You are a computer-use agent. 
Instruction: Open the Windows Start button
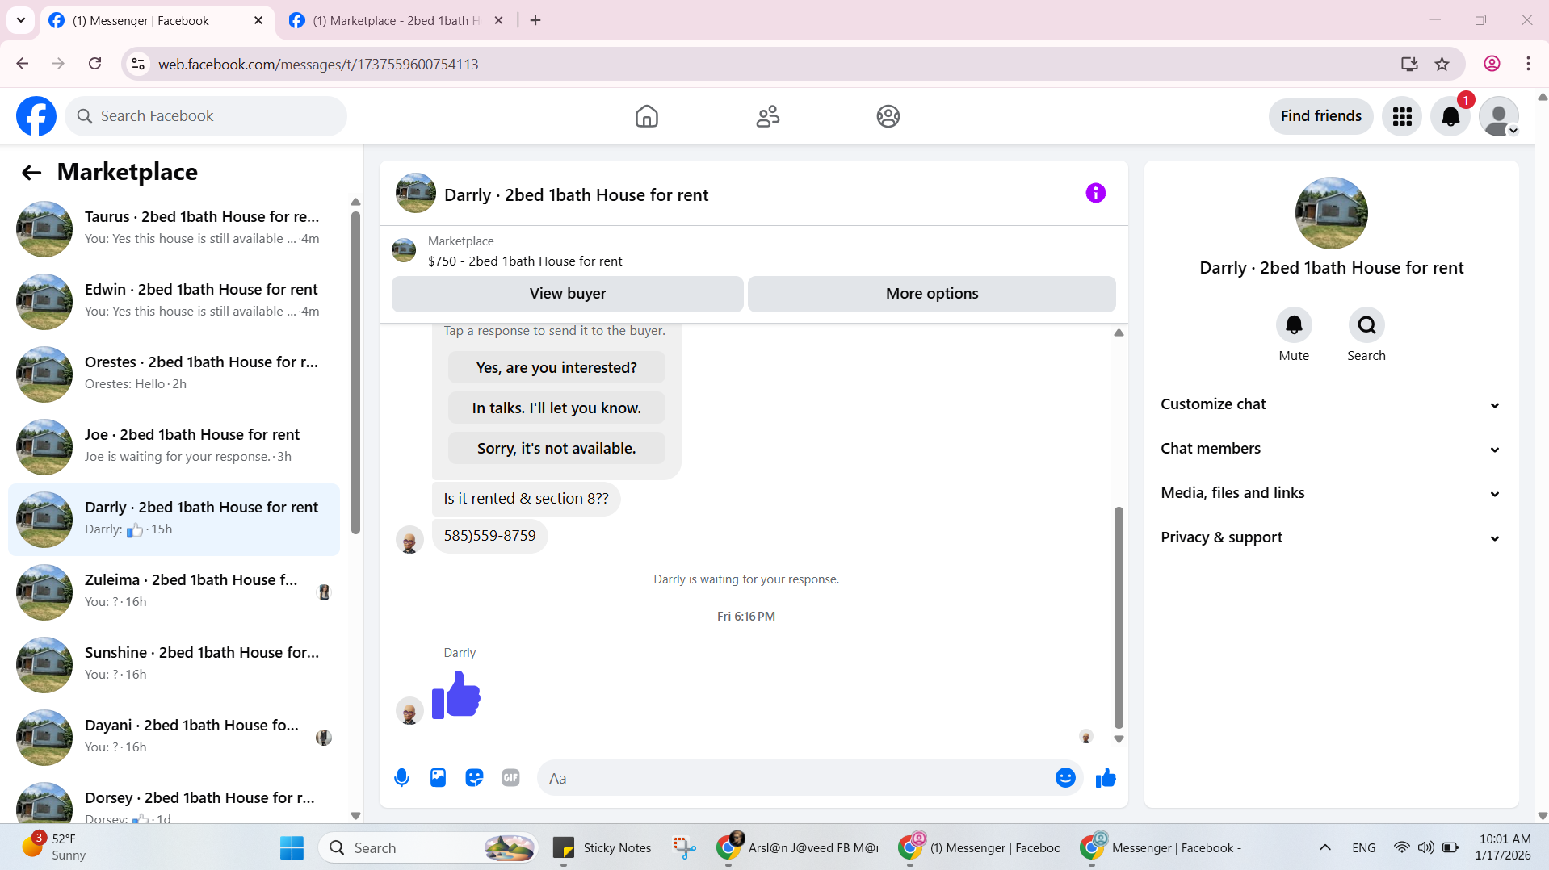point(292,848)
